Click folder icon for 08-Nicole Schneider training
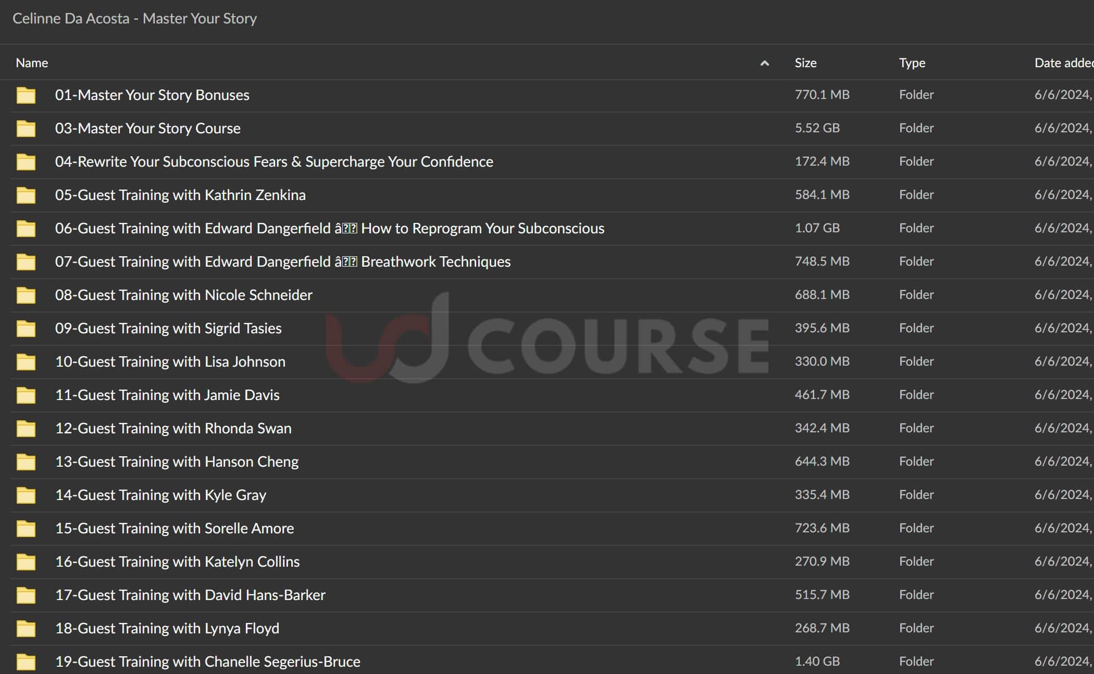This screenshot has height=674, width=1094. coord(26,295)
